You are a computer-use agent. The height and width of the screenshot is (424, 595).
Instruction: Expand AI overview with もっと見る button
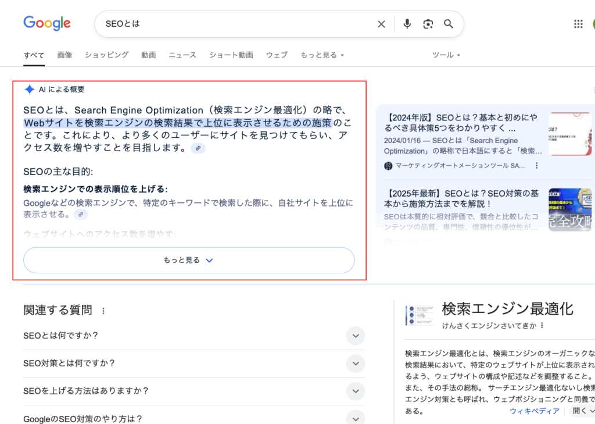(x=189, y=260)
